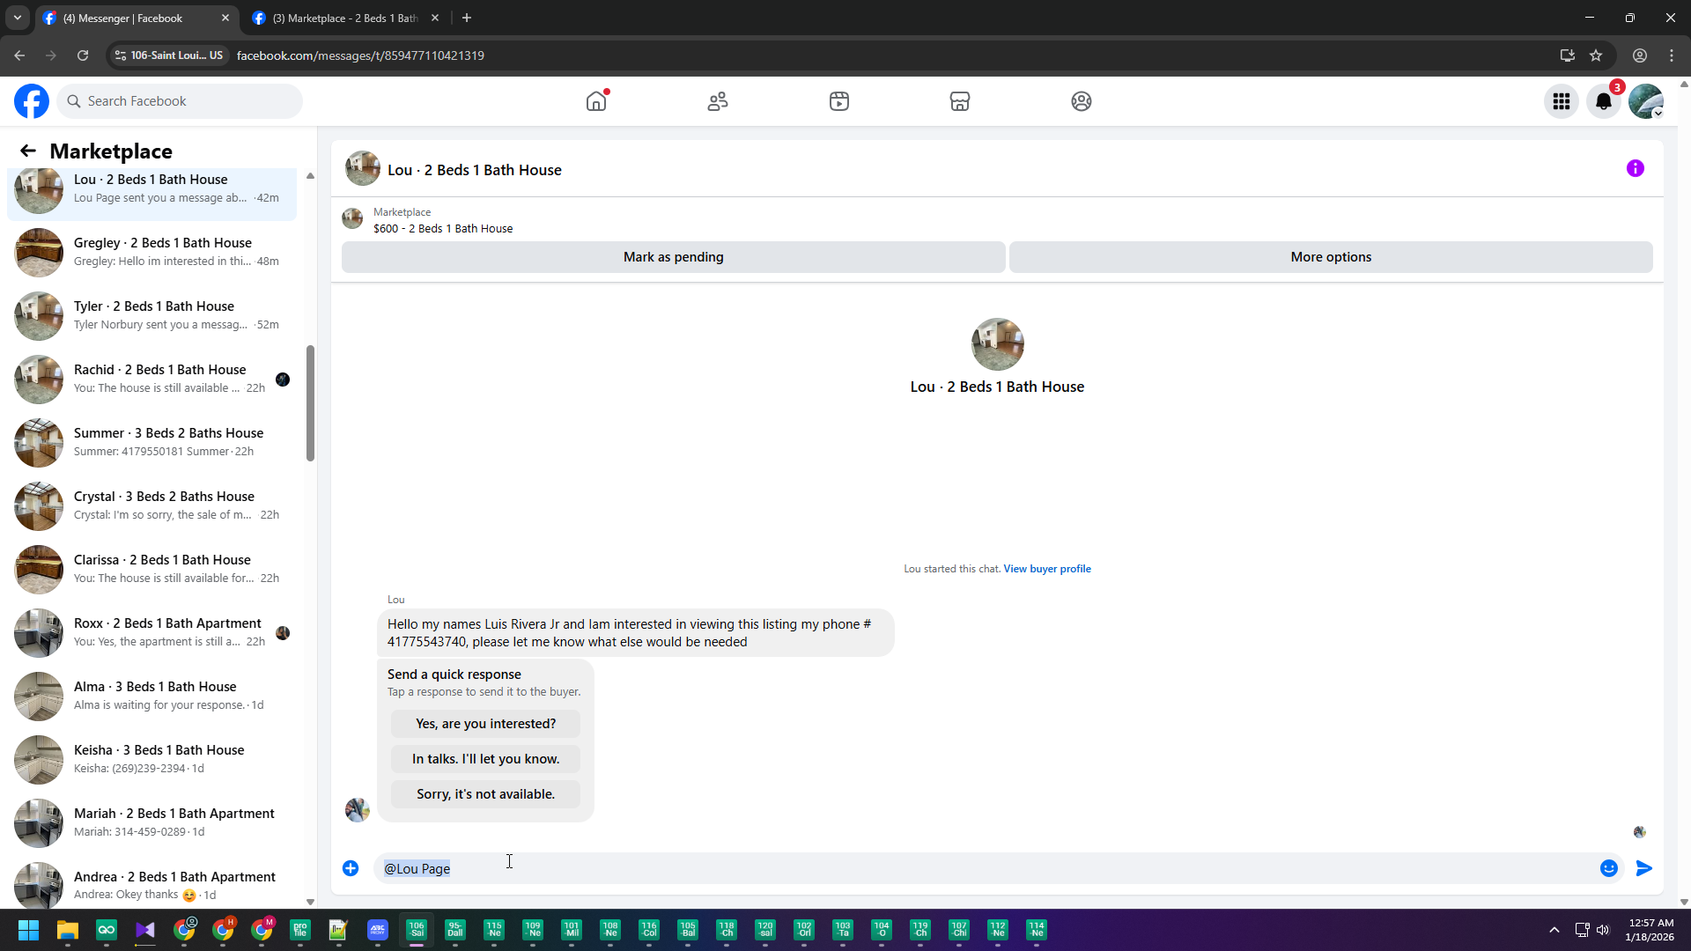
Task: Open the emoji picker in message box
Action: (x=1609, y=868)
